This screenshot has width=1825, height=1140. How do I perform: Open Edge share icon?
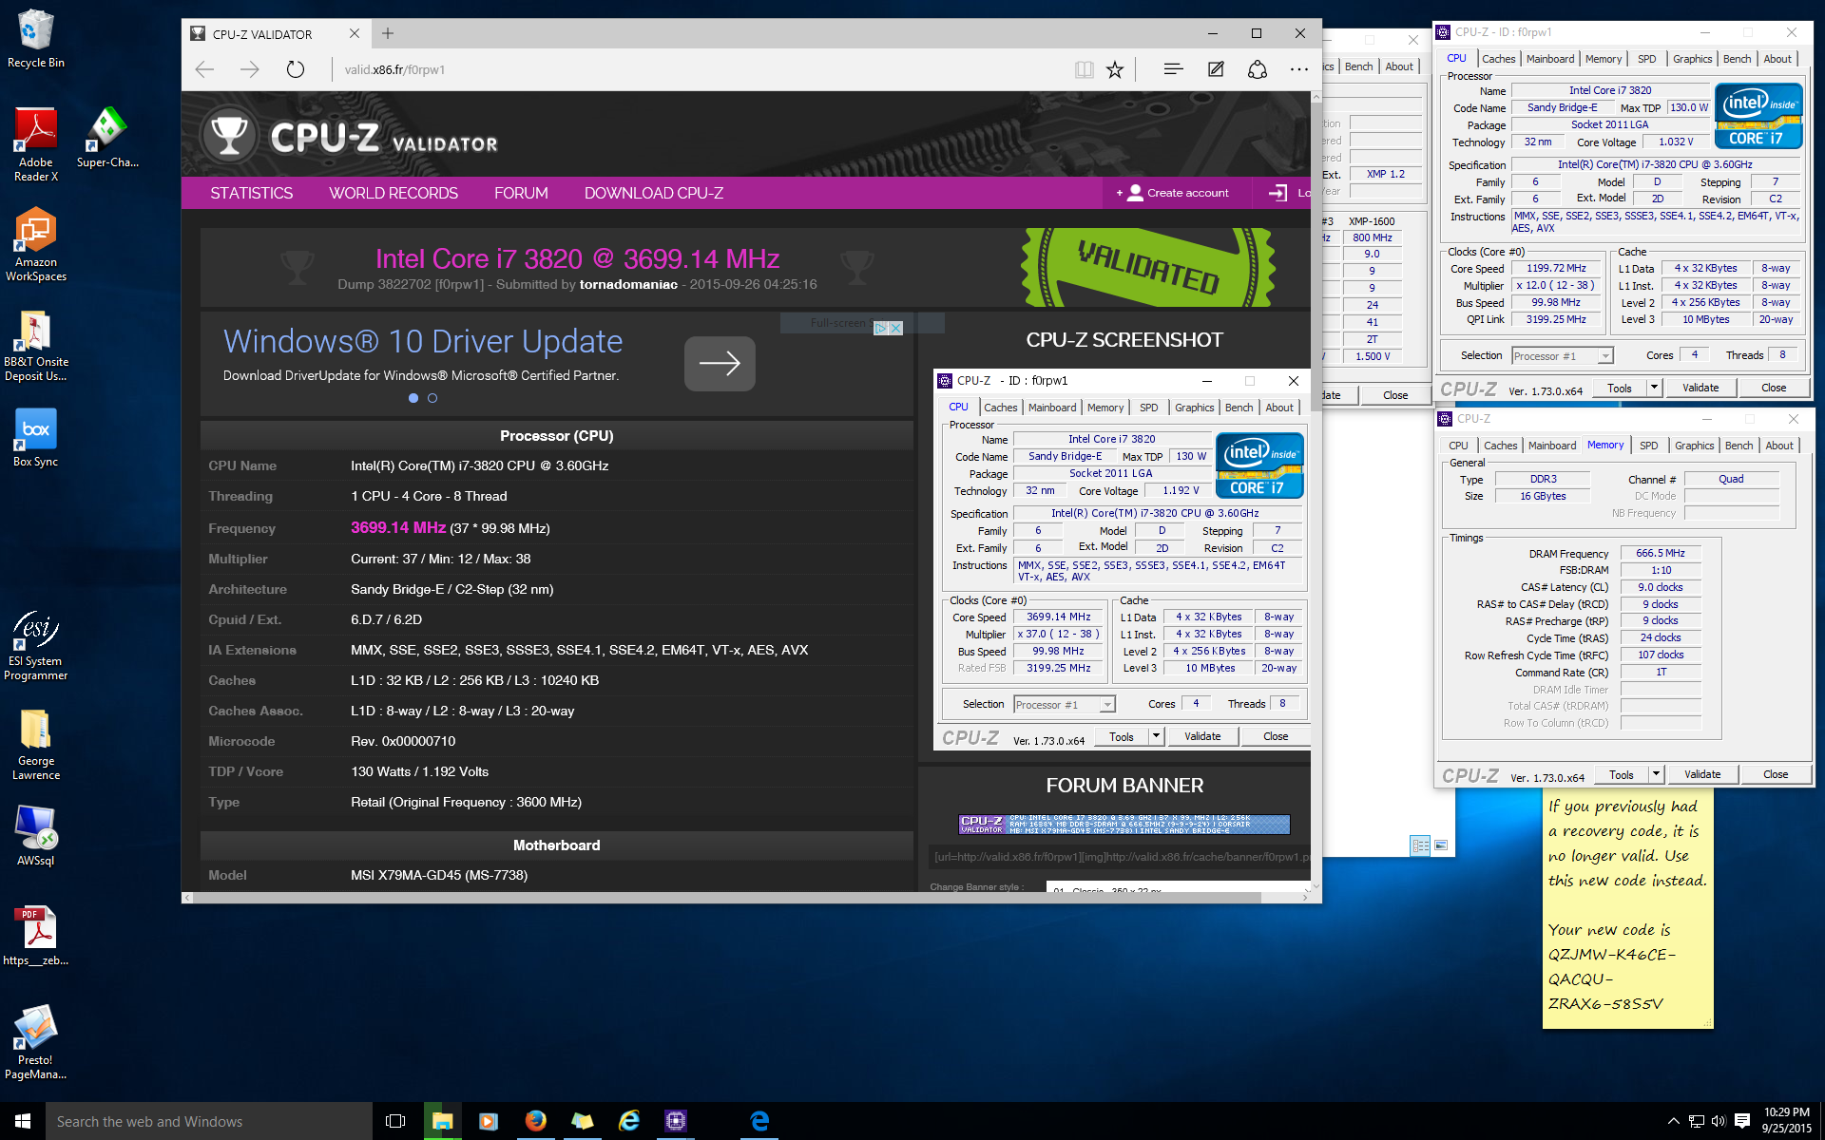1258,69
